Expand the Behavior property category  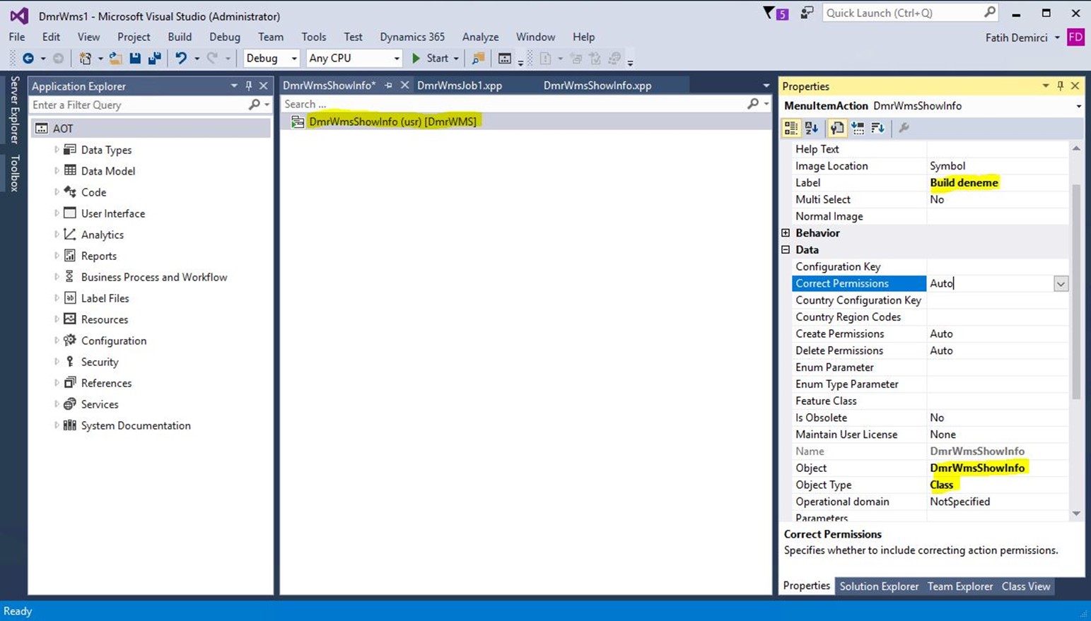pyautogui.click(x=786, y=232)
